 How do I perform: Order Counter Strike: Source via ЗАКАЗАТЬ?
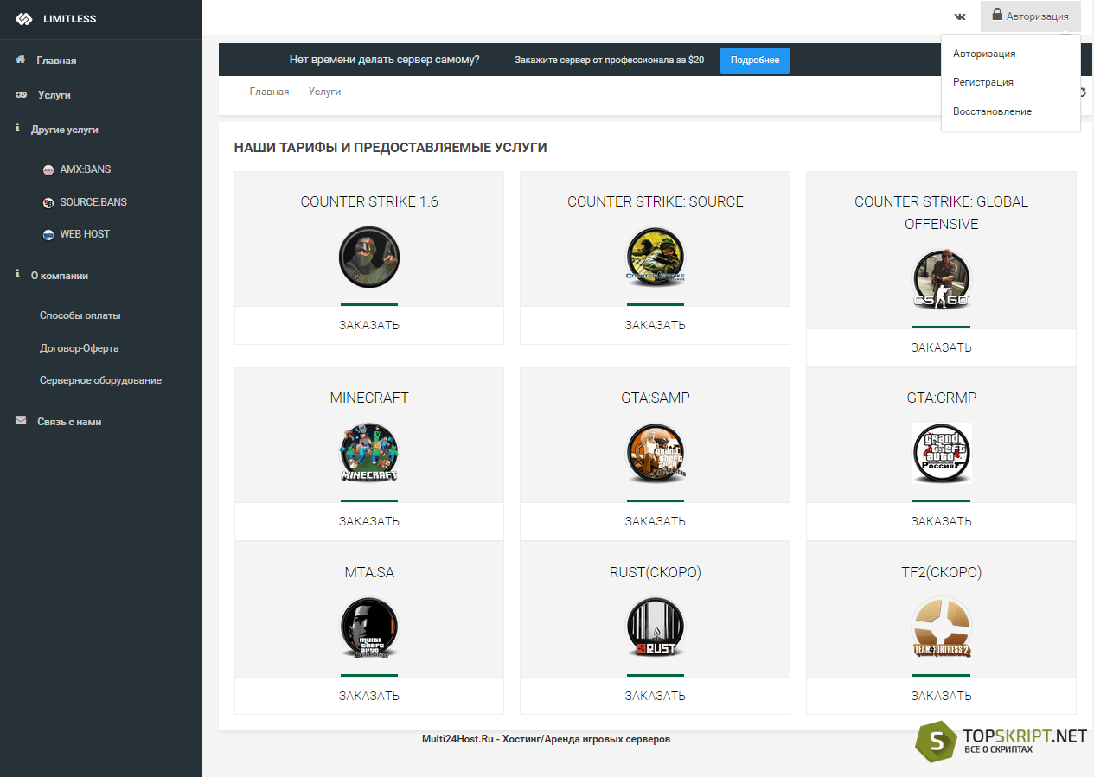pos(655,325)
